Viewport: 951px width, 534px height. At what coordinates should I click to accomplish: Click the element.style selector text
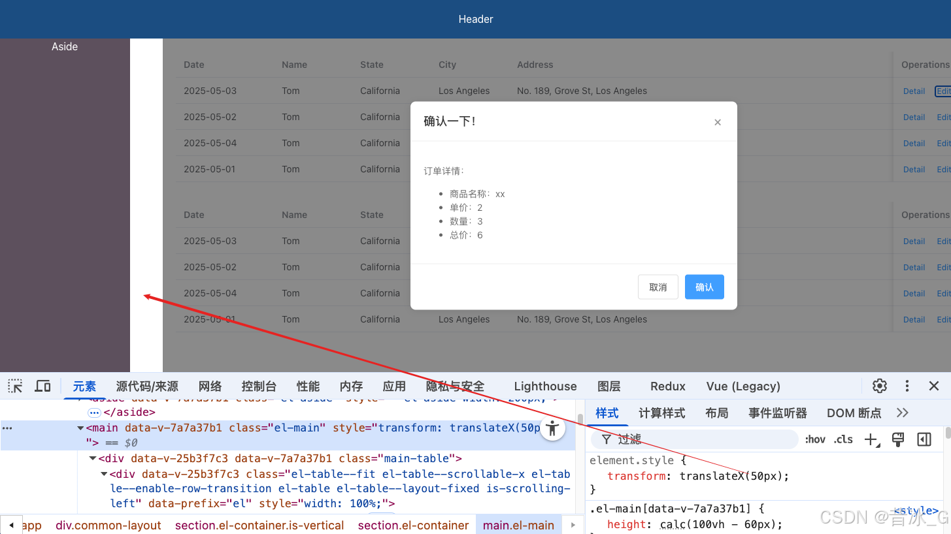tap(631, 460)
